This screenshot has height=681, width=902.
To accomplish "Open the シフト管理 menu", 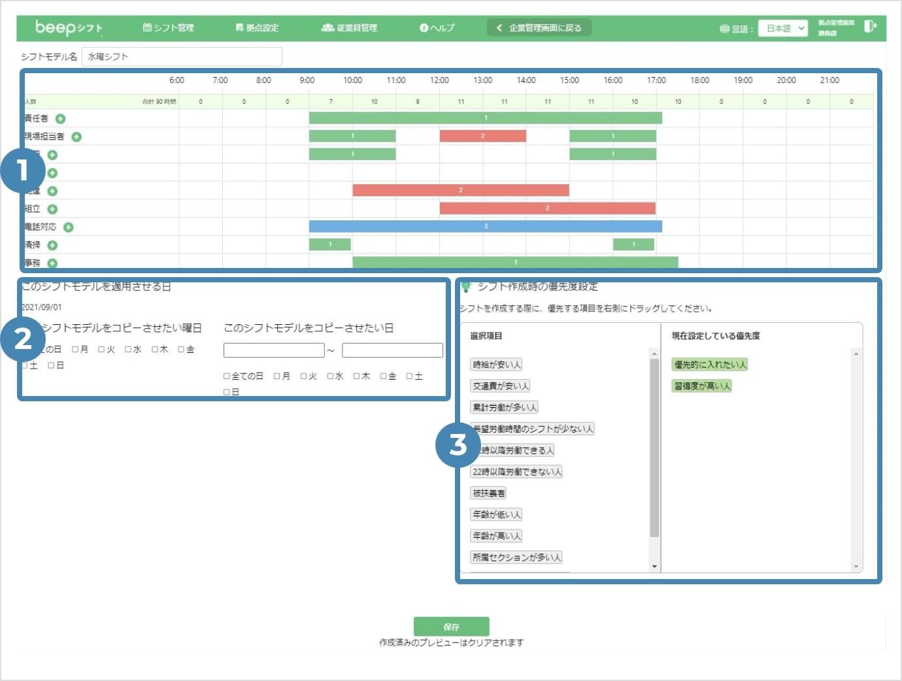I will click(169, 27).
